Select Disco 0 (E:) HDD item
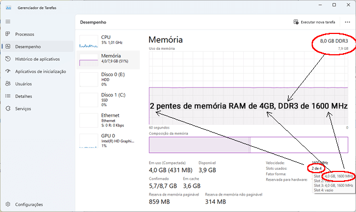This screenshot has height=212, width=356. [x=108, y=79]
